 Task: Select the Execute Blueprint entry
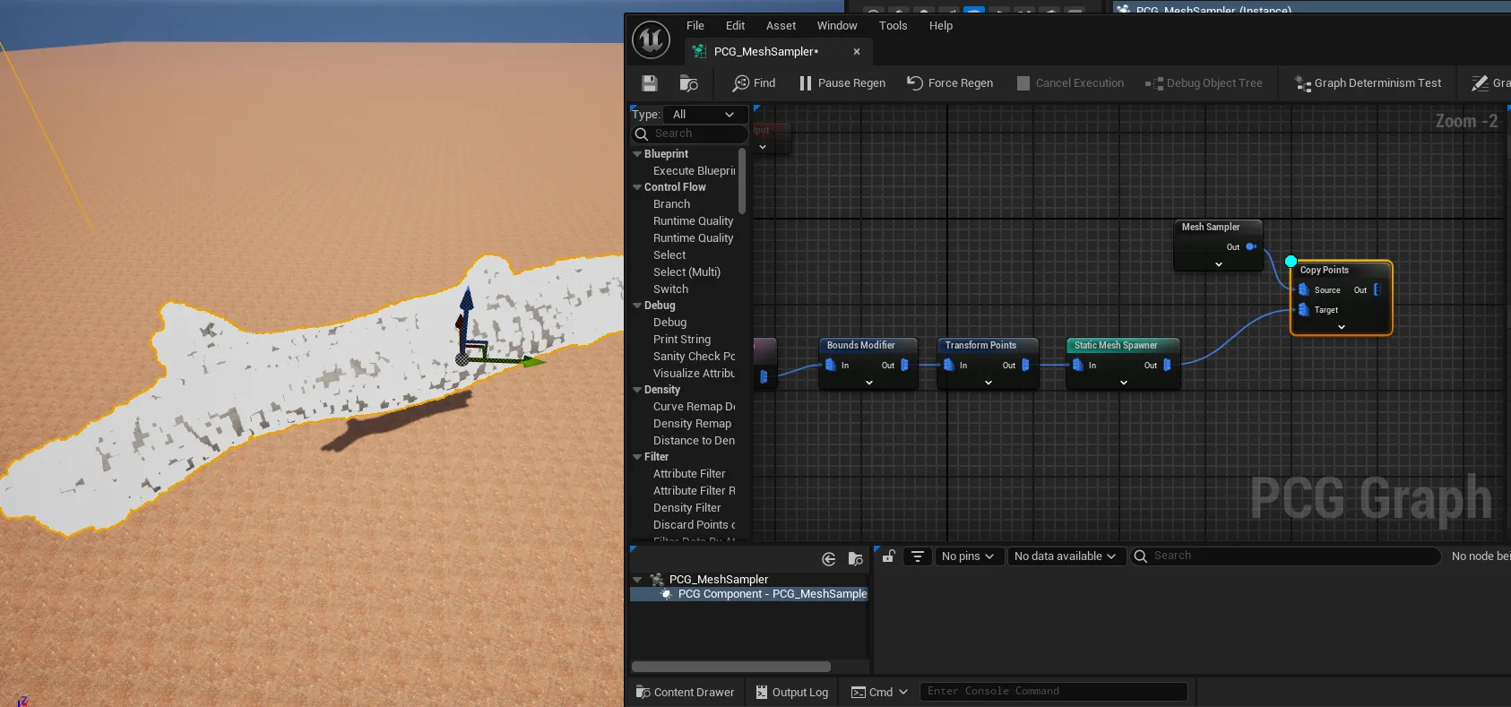click(694, 171)
